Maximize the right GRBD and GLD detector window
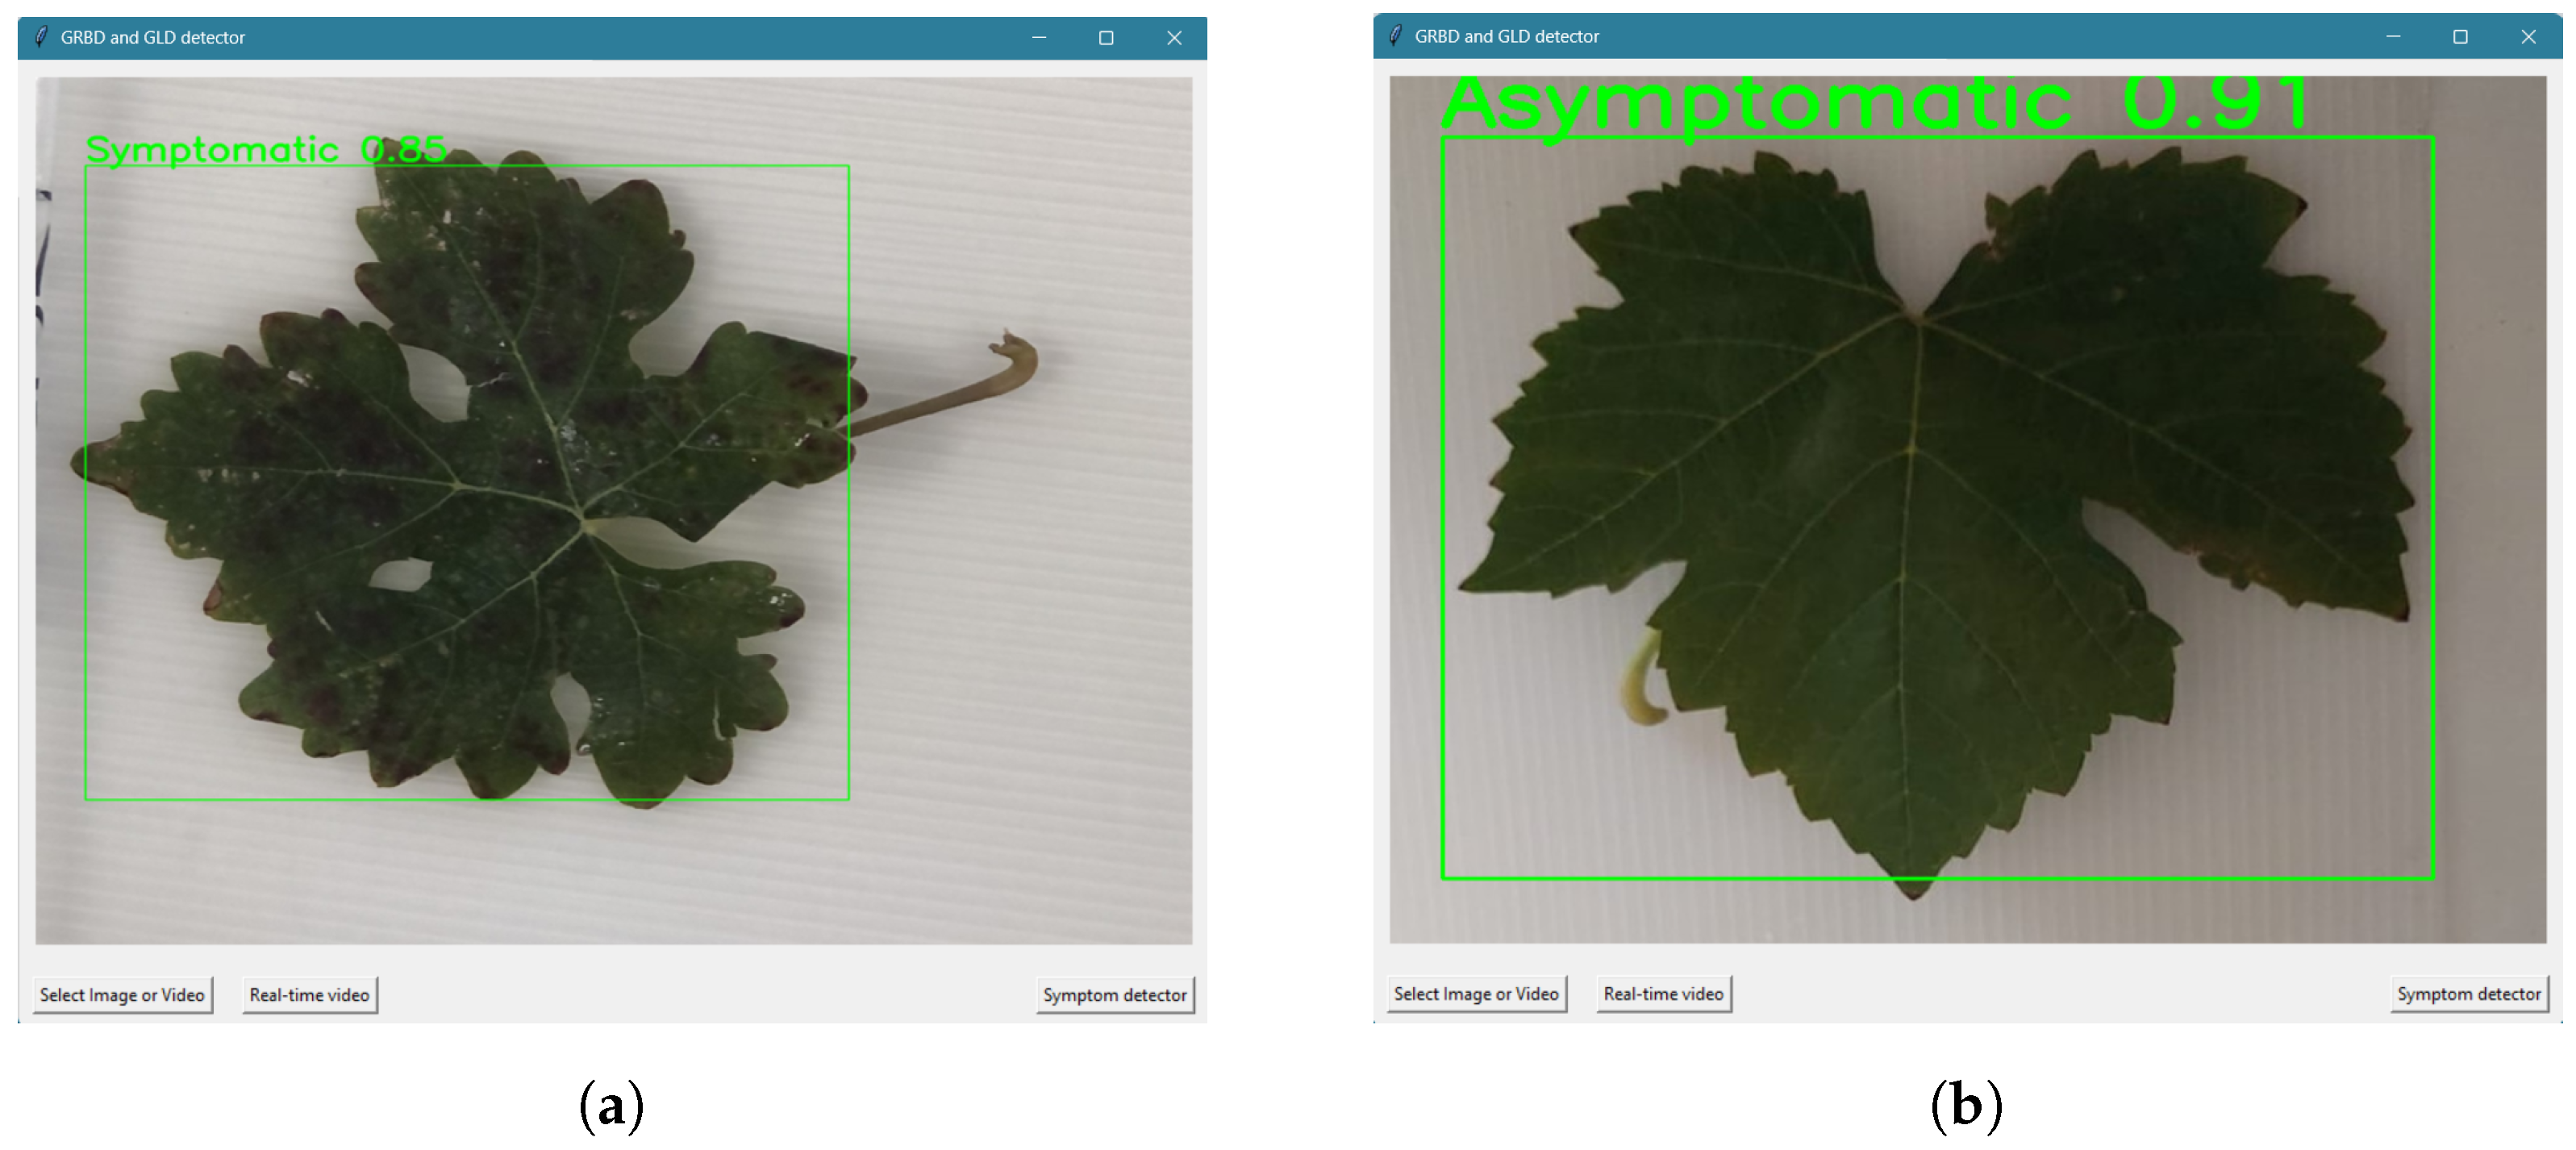 (2460, 37)
